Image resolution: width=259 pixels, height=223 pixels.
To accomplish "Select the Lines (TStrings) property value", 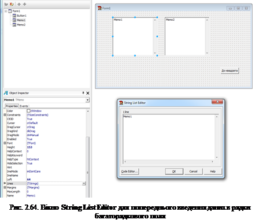I will pos(32,184).
